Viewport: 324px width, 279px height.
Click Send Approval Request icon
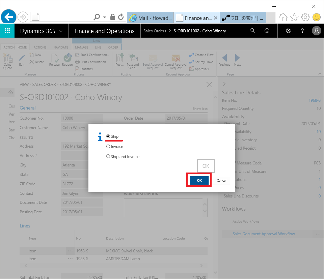(153, 62)
